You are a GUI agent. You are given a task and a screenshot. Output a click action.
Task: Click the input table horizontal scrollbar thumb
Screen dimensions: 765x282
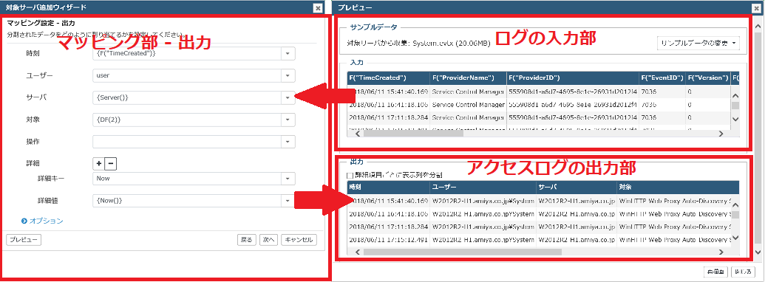414,134
